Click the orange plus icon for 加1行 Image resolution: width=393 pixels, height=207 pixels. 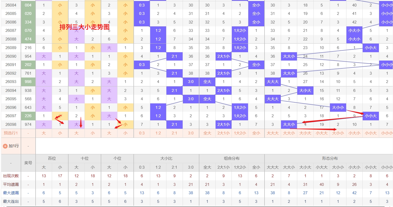pos(5,146)
